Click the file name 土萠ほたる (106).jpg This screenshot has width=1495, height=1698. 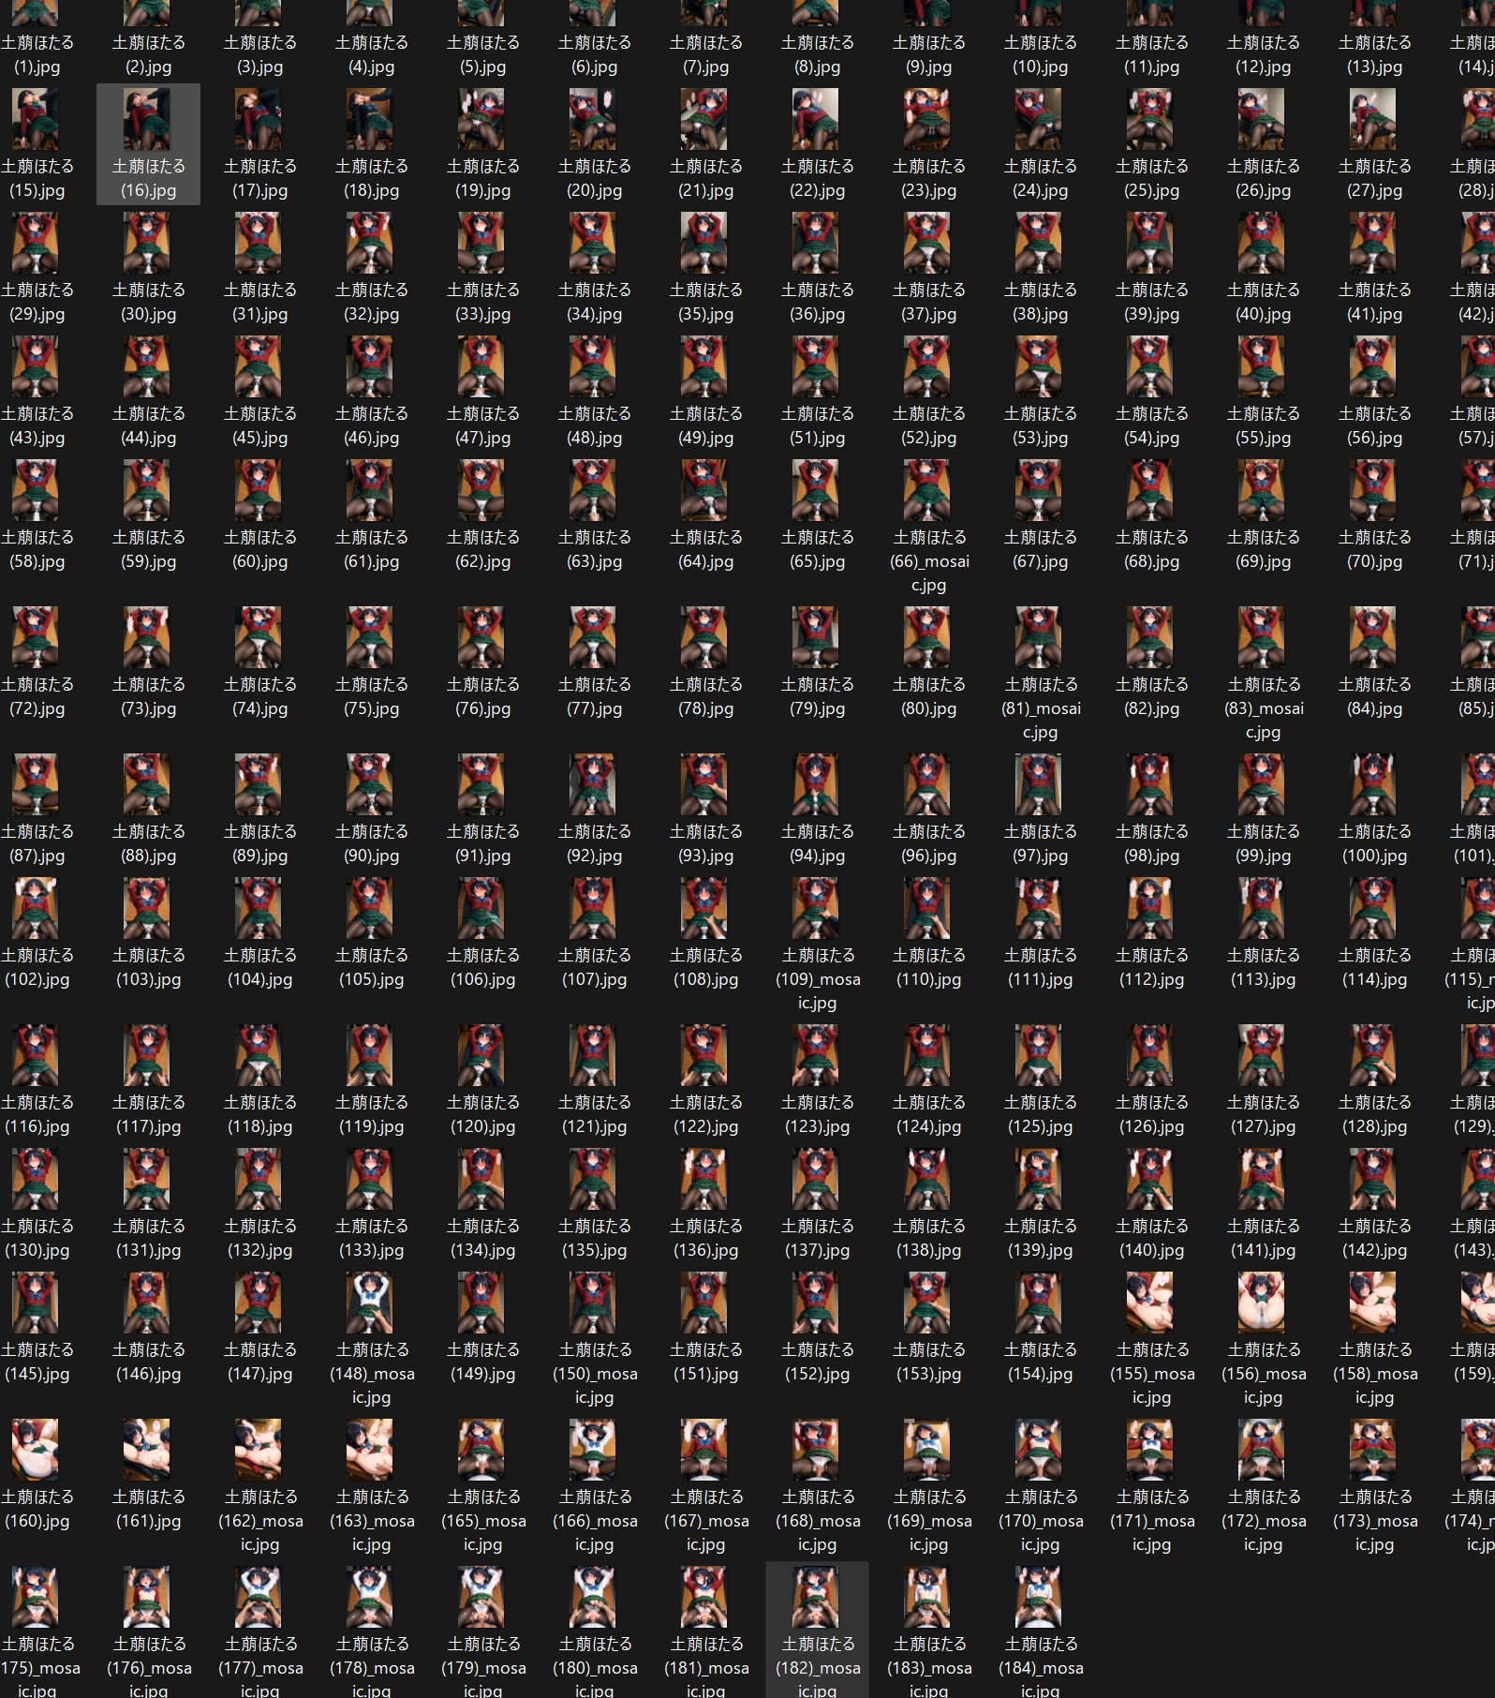tap(482, 967)
